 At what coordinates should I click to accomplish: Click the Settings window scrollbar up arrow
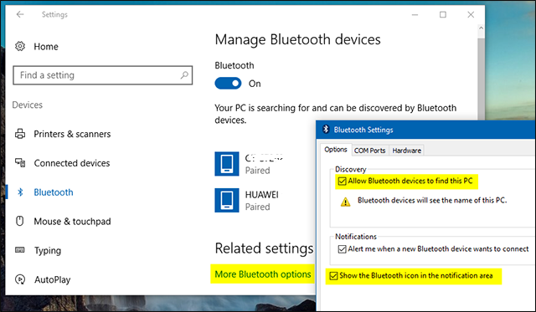pyautogui.click(x=481, y=28)
